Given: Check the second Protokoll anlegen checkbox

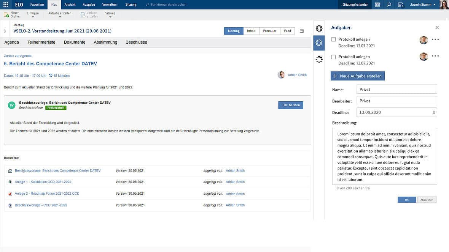Looking at the screenshot, I should point(333,57).
